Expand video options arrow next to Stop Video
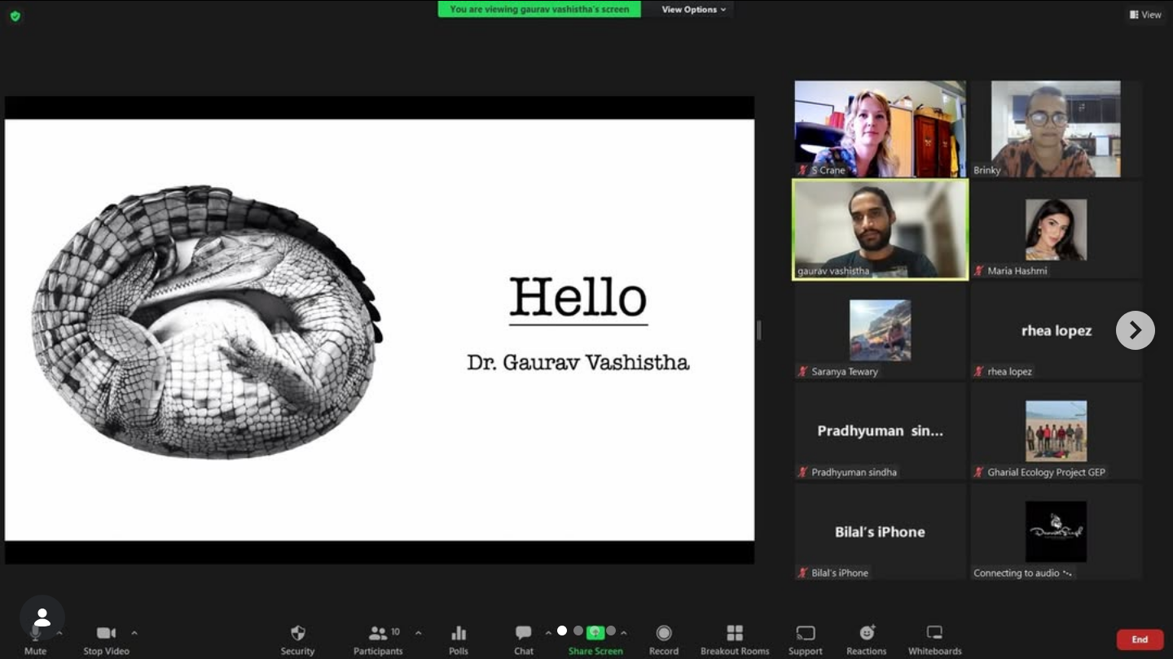This screenshot has width=1173, height=659. point(134,633)
